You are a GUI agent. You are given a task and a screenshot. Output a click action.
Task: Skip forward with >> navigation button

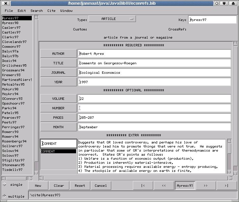(206, 185)
